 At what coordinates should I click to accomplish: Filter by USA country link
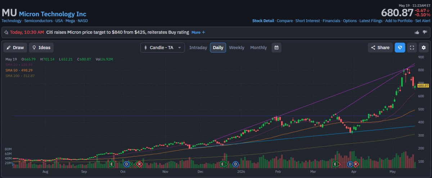pos(60,21)
